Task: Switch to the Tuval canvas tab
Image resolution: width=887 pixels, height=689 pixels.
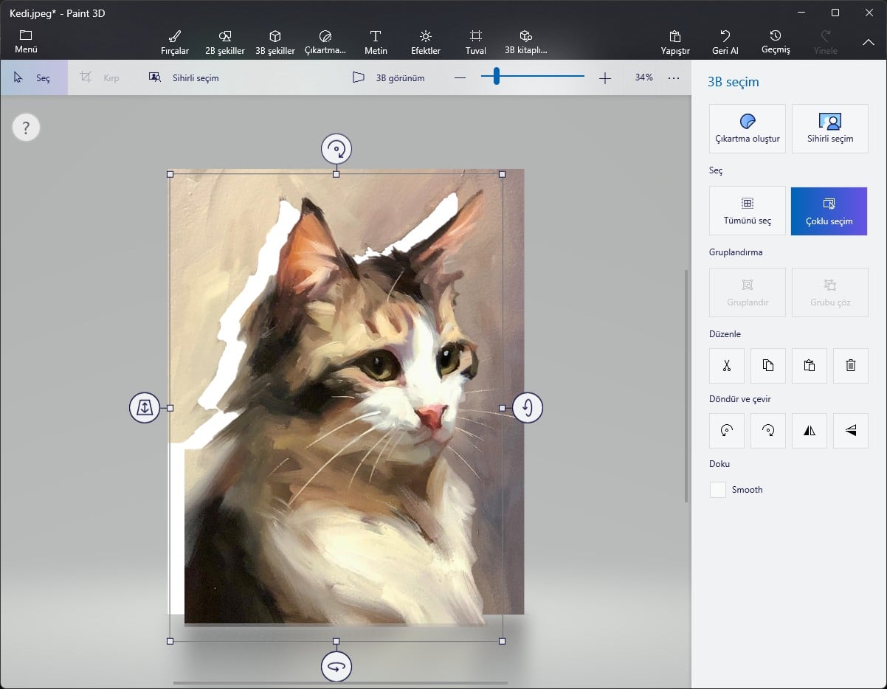Action: (x=476, y=42)
